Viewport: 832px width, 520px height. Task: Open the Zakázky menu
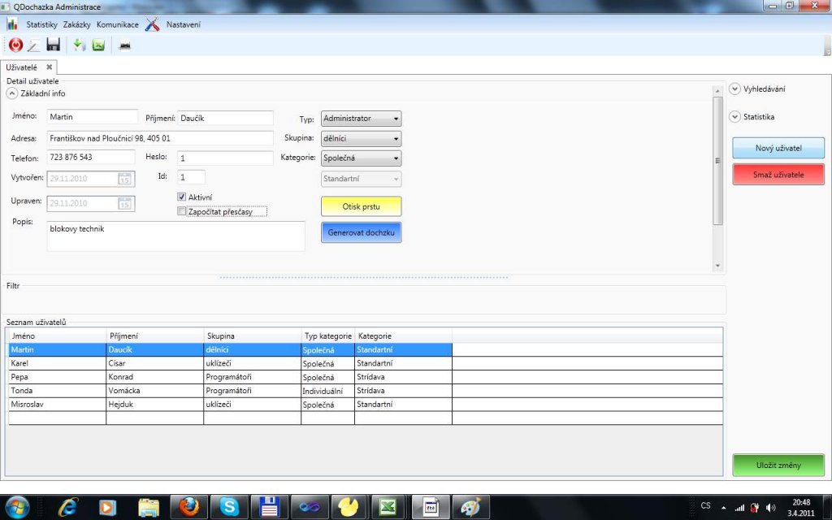pos(77,24)
